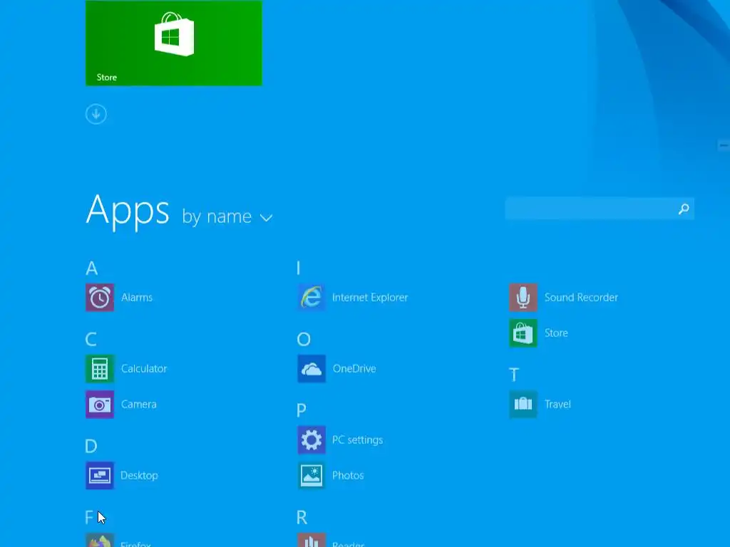Select the 'Alarms' text label
730x547 pixels.
point(137,297)
